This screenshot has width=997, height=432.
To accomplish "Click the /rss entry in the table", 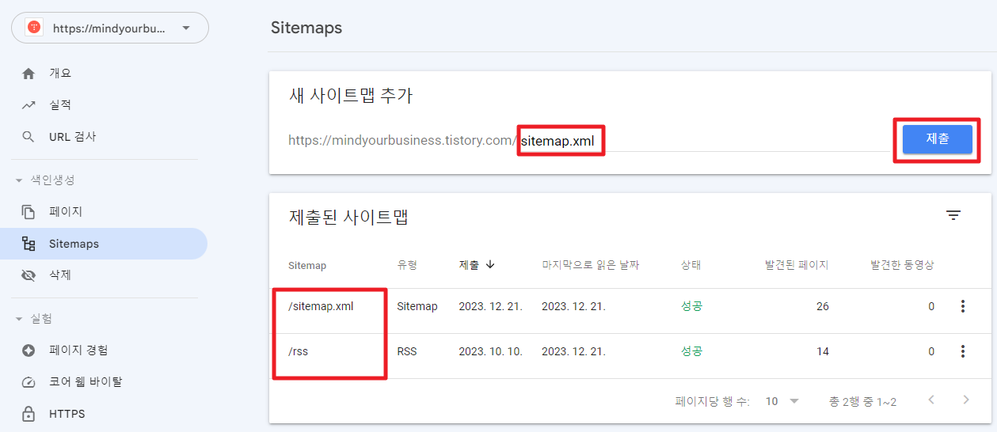I will [x=298, y=351].
